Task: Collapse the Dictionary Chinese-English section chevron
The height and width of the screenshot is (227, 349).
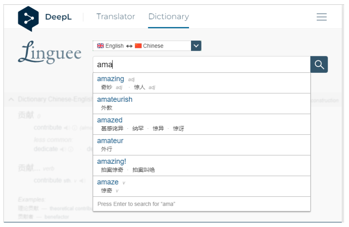Action: (x=11, y=99)
